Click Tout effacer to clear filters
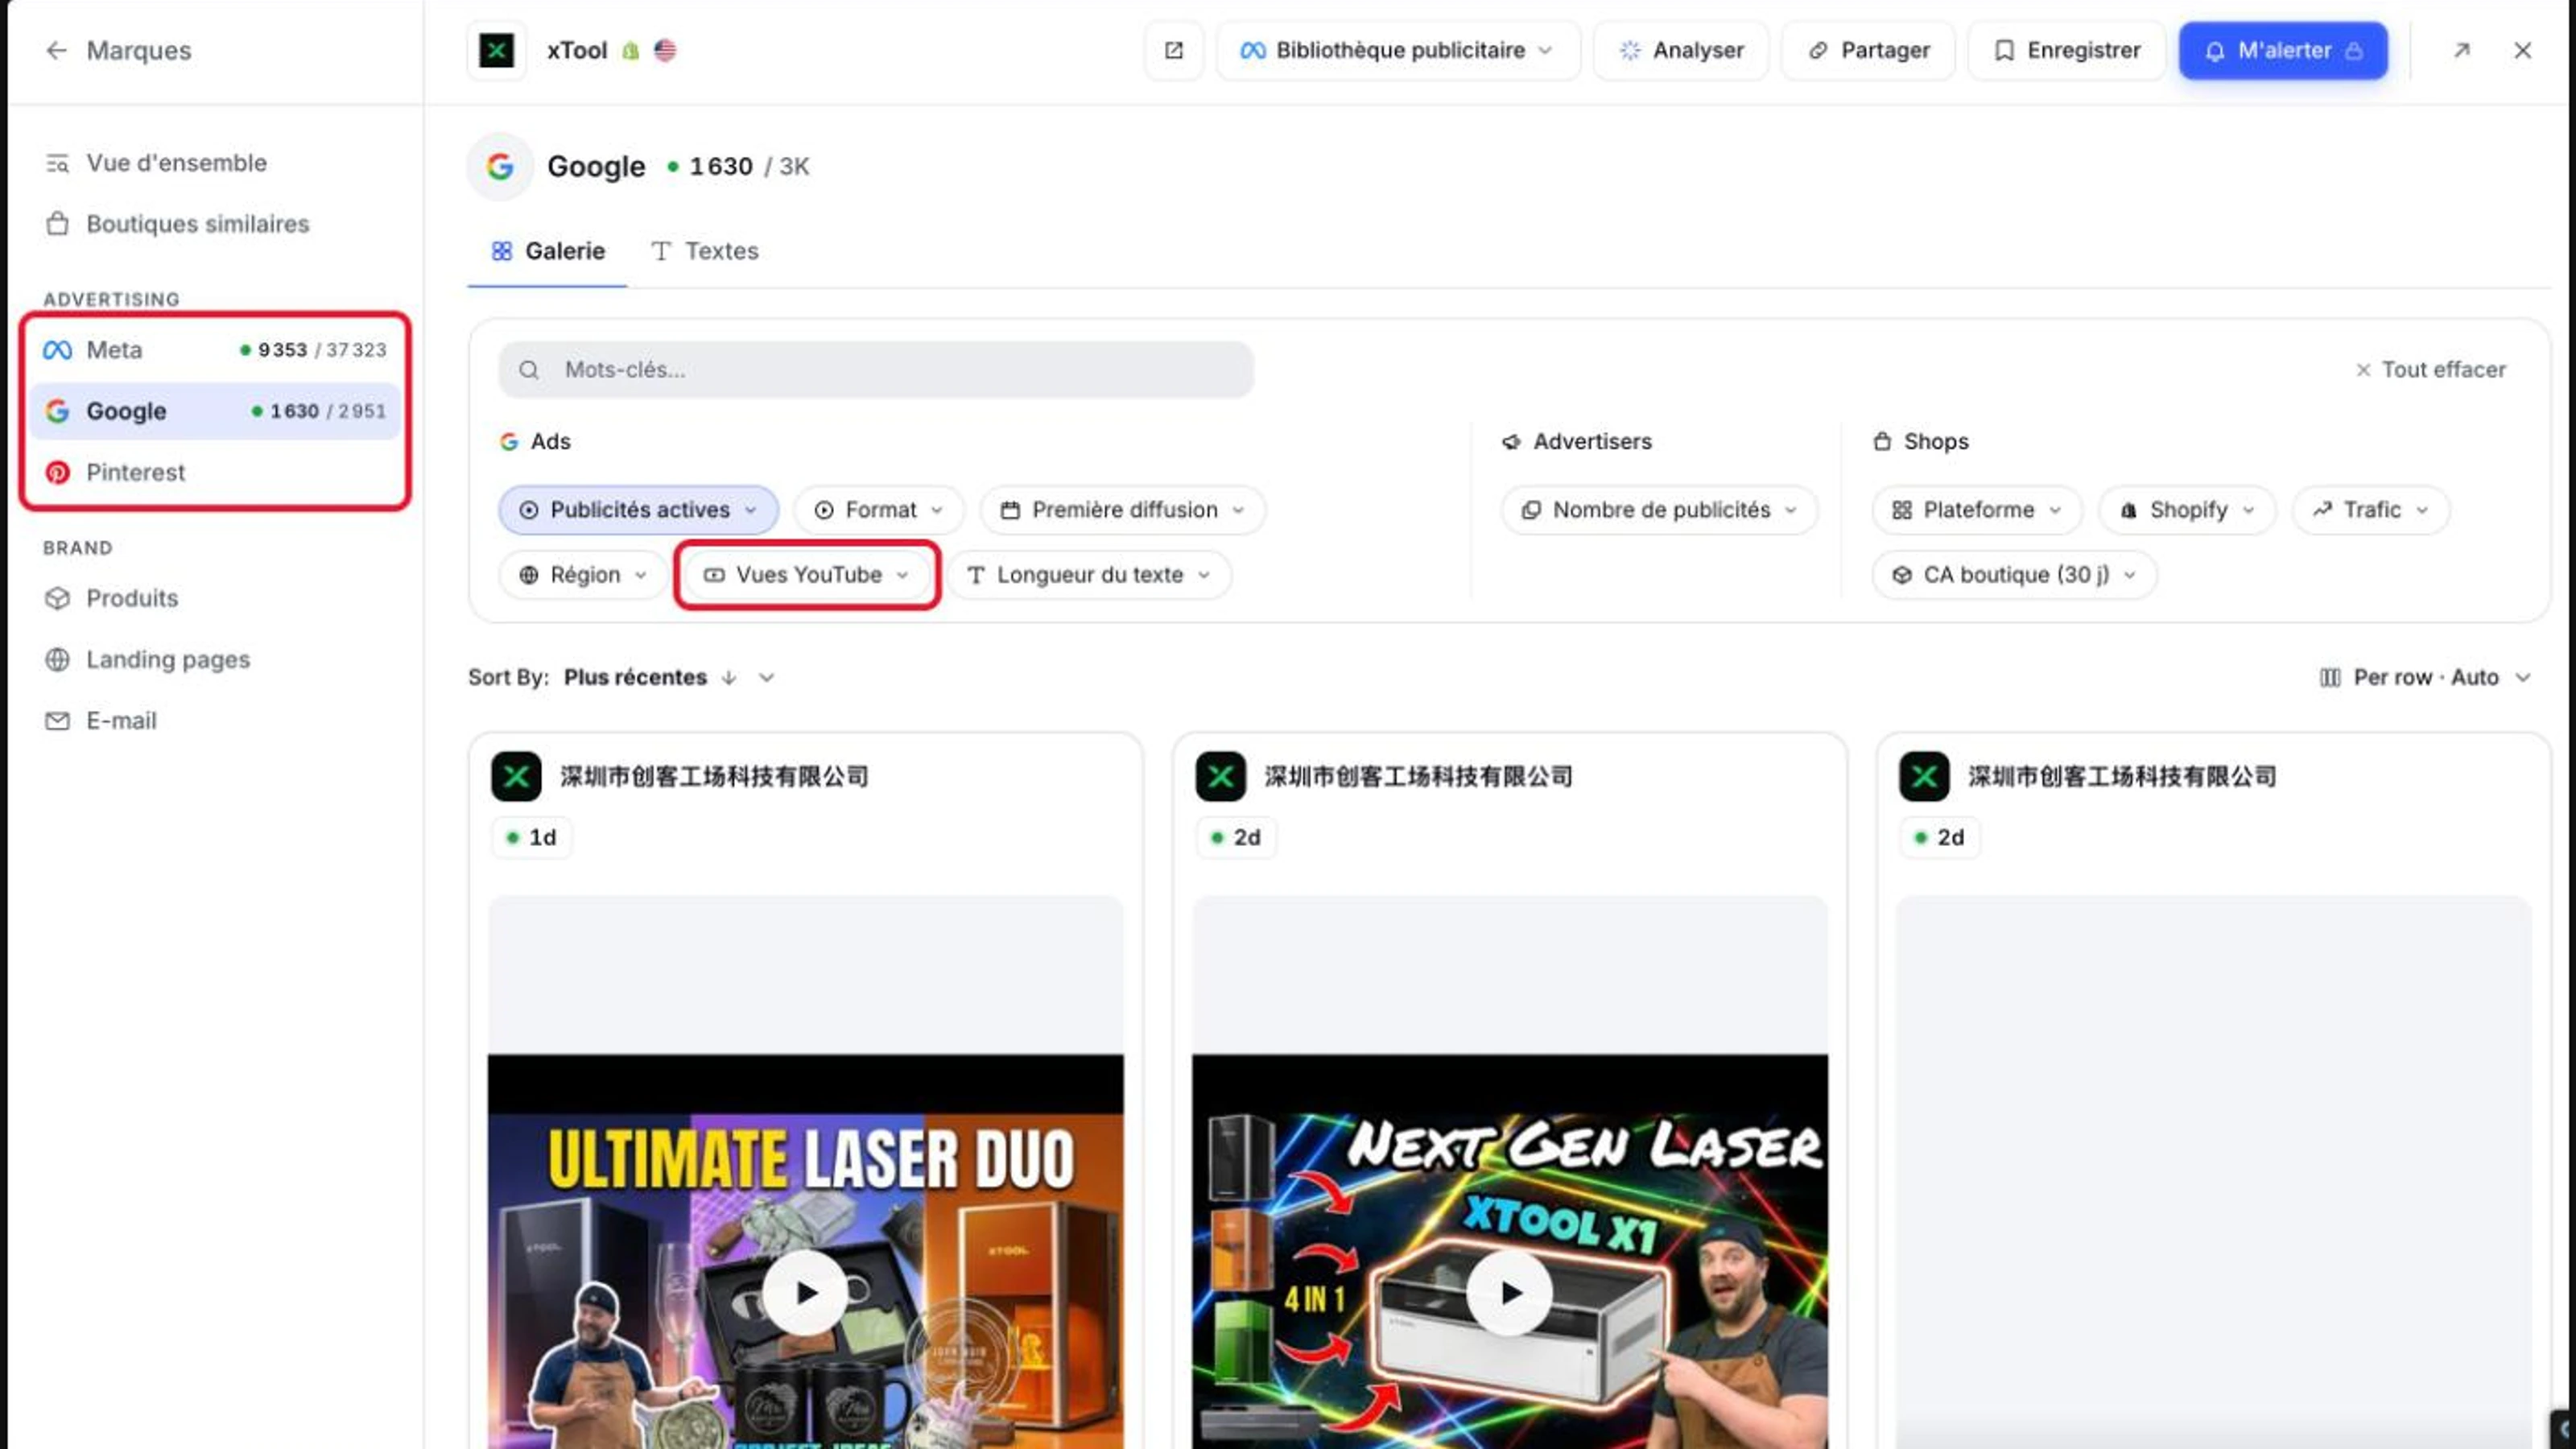The image size is (2576, 1449). (2431, 370)
